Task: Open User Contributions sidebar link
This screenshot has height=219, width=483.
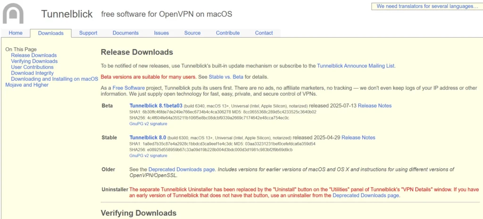Action: pos(32,67)
